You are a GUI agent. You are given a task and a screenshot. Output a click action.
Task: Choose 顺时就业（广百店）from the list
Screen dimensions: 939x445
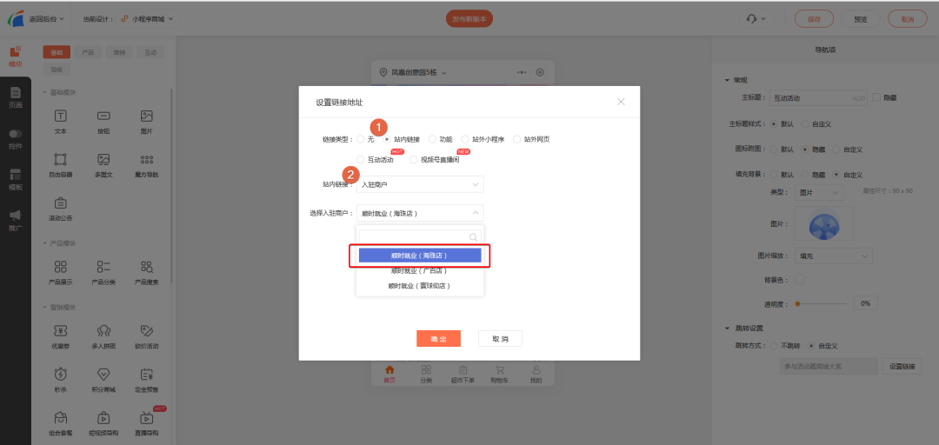420,270
